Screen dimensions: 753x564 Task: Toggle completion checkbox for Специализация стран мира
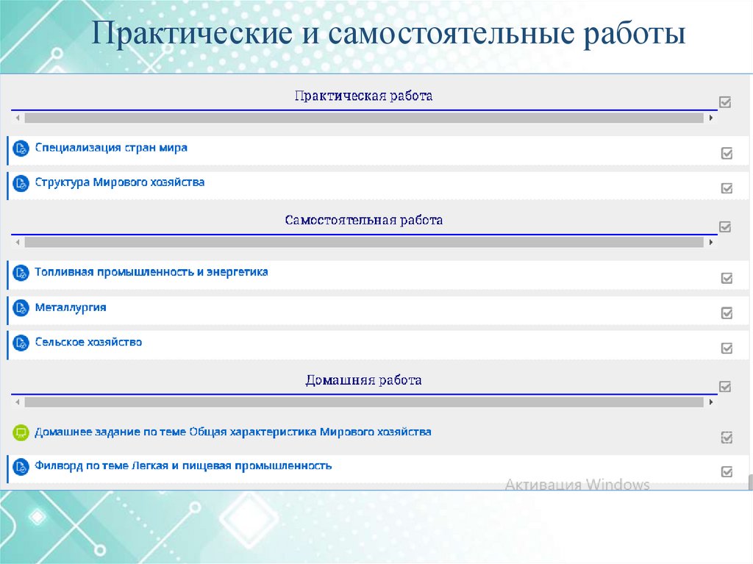[727, 153]
